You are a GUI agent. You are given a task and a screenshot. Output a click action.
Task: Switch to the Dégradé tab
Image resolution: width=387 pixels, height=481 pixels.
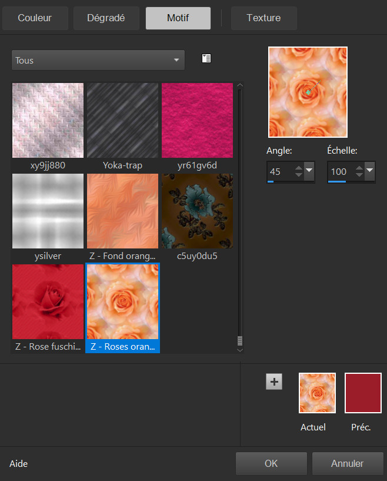click(106, 18)
